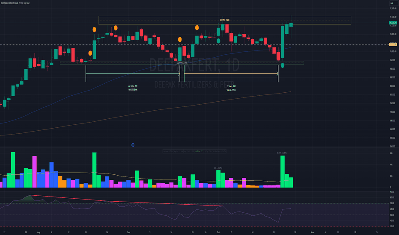
Task: Click the orange dot above the late-August candle
Action: (x=116, y=28)
